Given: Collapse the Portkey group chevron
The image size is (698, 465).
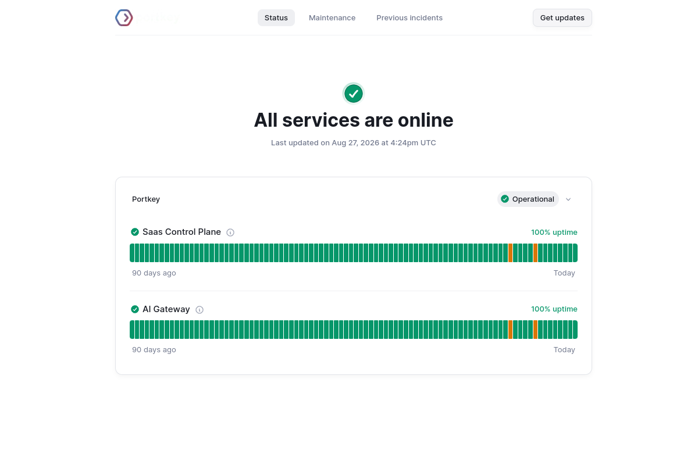Looking at the screenshot, I should click(568, 199).
